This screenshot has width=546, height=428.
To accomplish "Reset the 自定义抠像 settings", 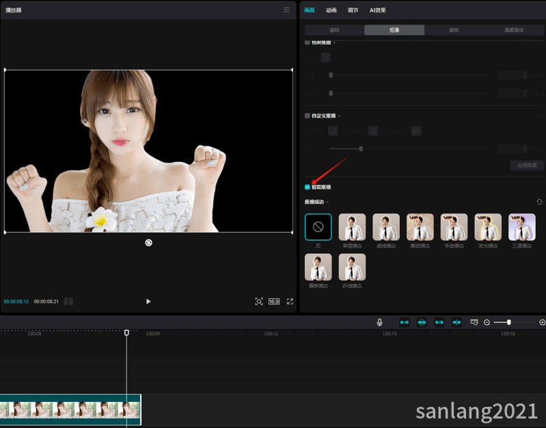I will pos(539,115).
